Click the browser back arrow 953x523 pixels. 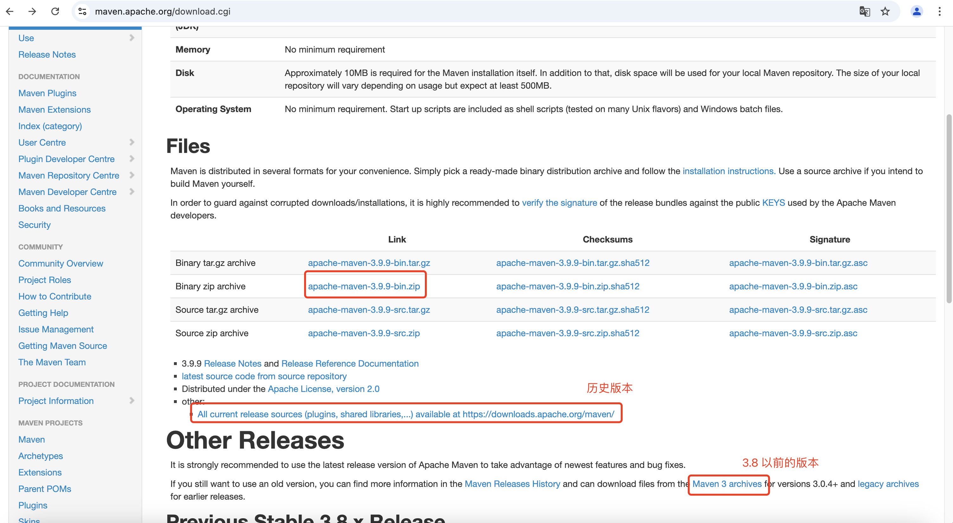click(x=10, y=11)
